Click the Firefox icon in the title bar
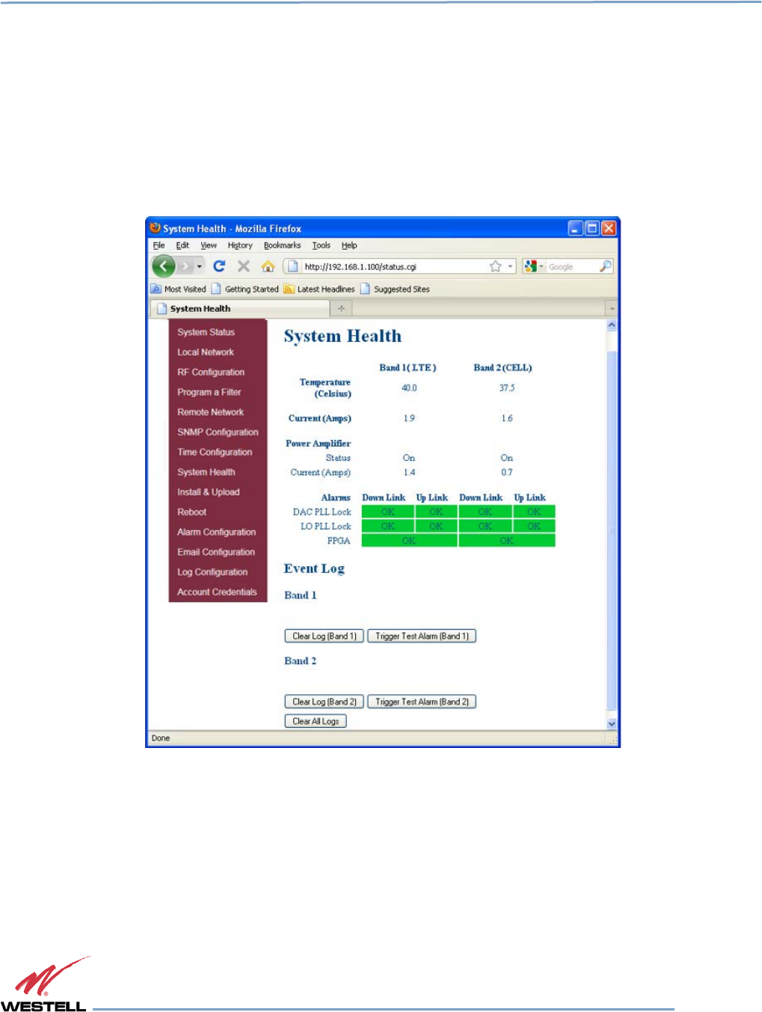 [155, 227]
